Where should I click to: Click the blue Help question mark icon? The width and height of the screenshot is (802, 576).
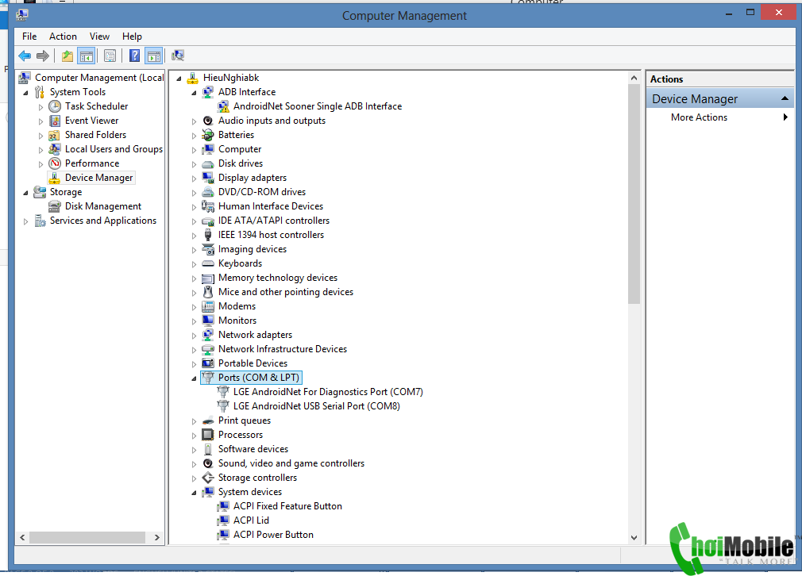134,56
